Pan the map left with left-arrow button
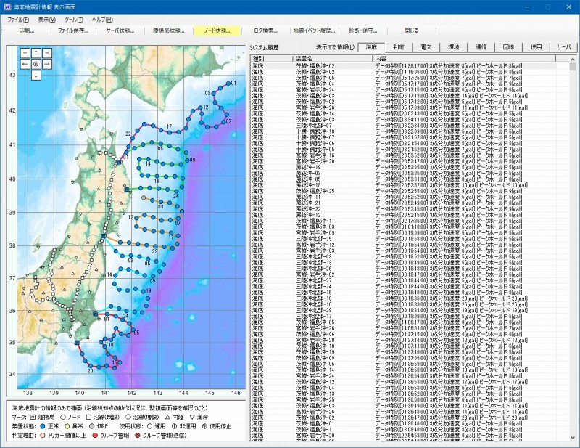Screen dimensions: 580x448 coord(25,64)
